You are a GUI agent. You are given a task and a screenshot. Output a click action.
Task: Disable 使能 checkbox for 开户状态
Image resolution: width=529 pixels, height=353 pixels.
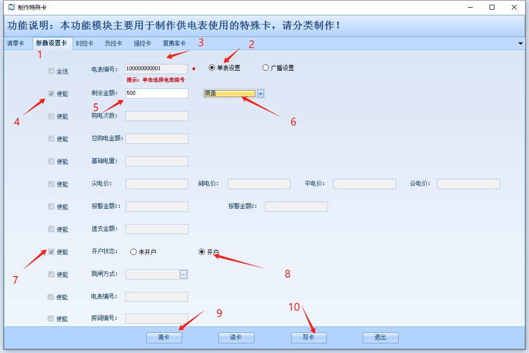pos(51,252)
